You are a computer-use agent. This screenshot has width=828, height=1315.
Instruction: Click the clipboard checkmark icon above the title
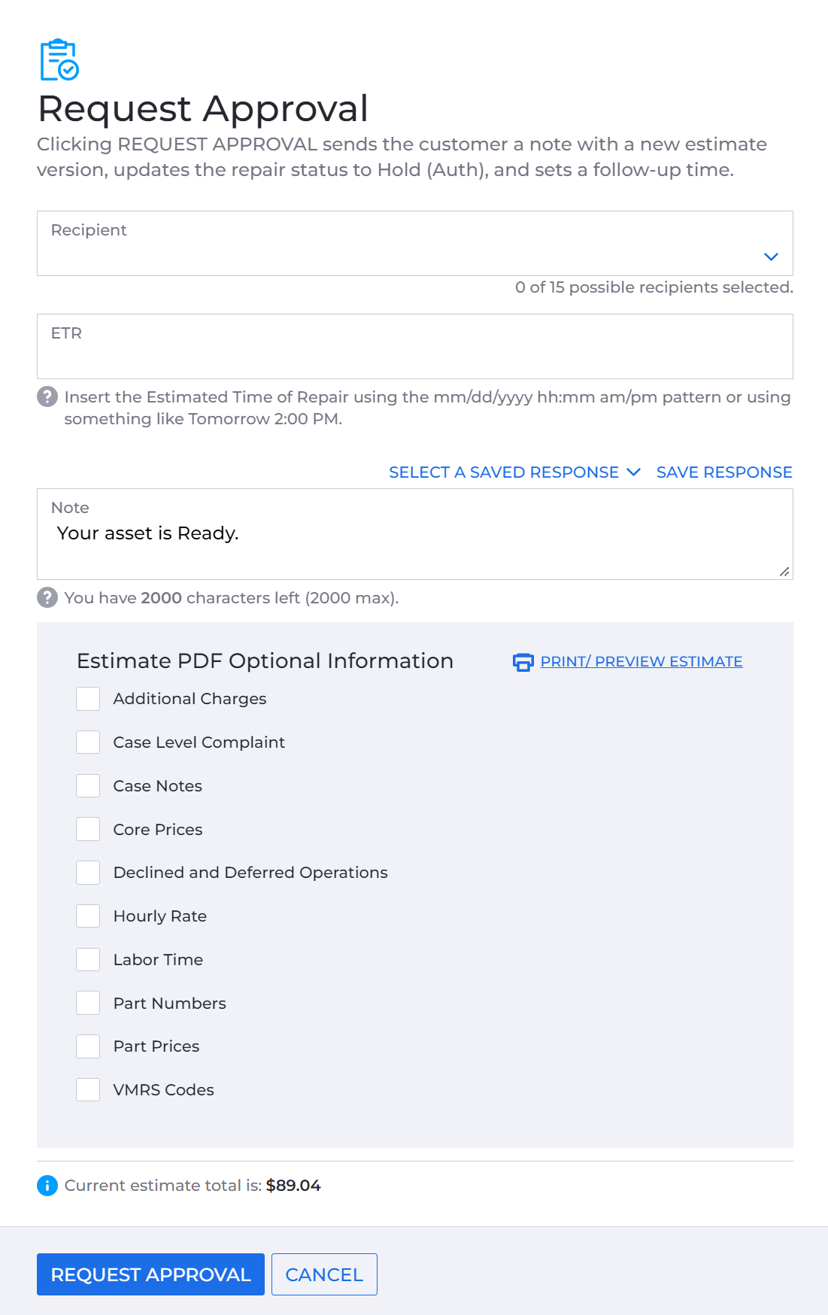[59, 59]
